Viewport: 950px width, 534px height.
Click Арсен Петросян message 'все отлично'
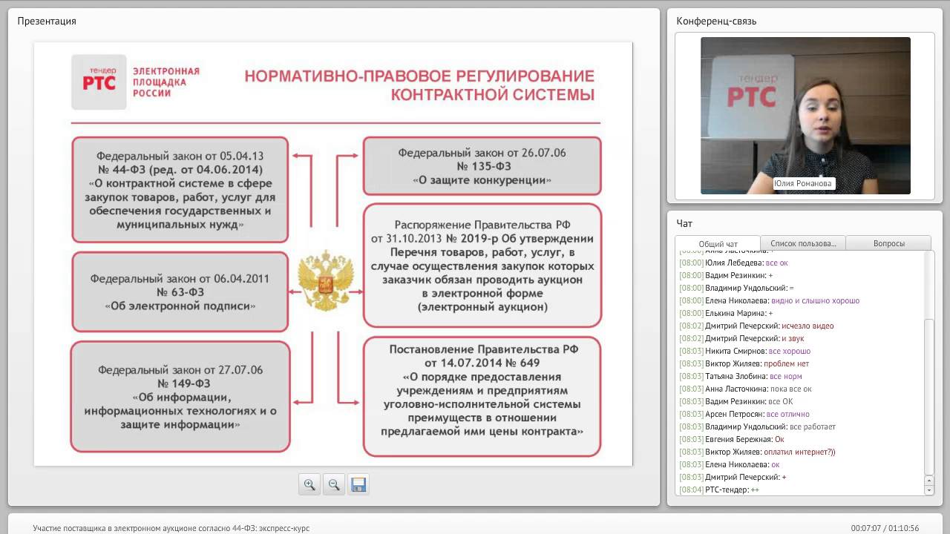[788, 414]
